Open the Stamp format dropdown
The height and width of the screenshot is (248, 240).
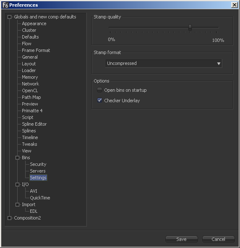(164, 63)
